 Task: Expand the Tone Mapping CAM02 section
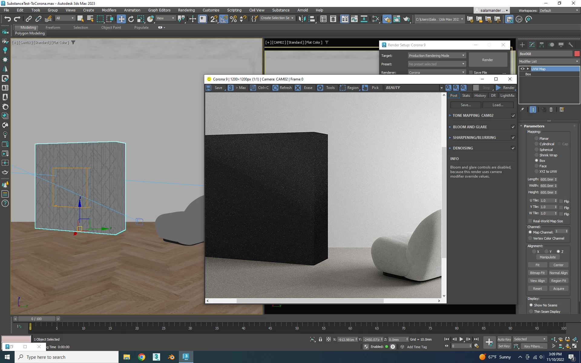point(450,116)
